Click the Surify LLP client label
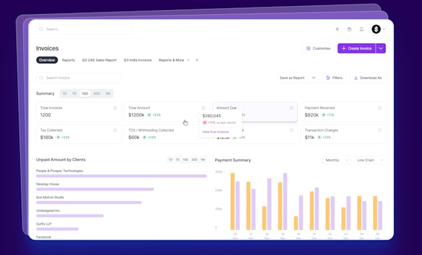Image resolution: width=422 pixels, height=255 pixels. [x=43, y=224]
